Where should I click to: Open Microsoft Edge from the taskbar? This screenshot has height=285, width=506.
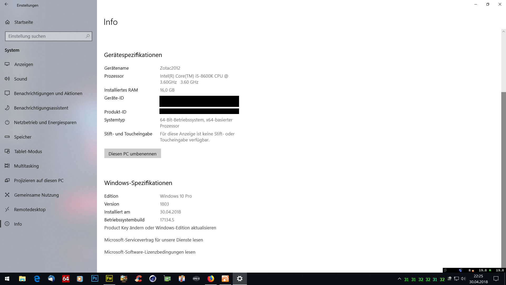tap(37, 279)
